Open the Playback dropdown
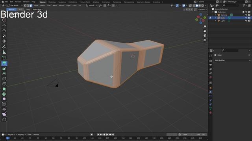This screenshot has width=252, height=141. point(12,135)
